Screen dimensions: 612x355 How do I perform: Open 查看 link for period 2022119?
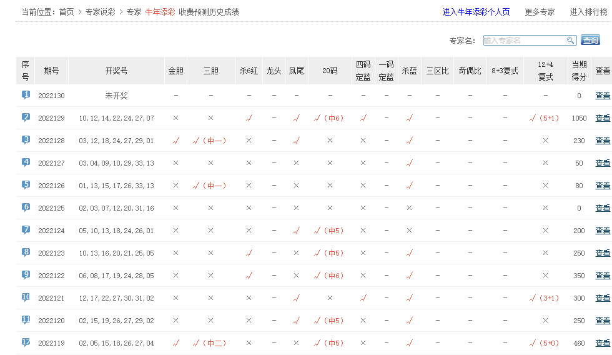pyautogui.click(x=602, y=343)
